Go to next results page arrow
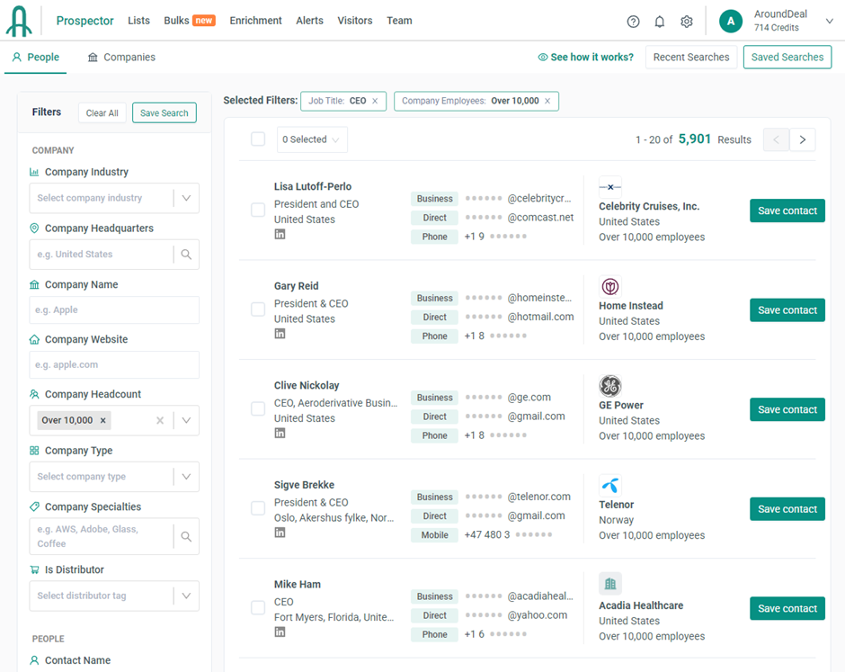 [803, 139]
